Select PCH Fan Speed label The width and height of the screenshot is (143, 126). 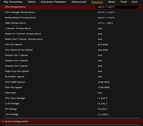pos(14,87)
